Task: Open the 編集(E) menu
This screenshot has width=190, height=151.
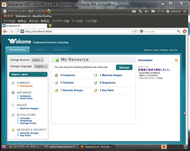Action: [22, 21]
